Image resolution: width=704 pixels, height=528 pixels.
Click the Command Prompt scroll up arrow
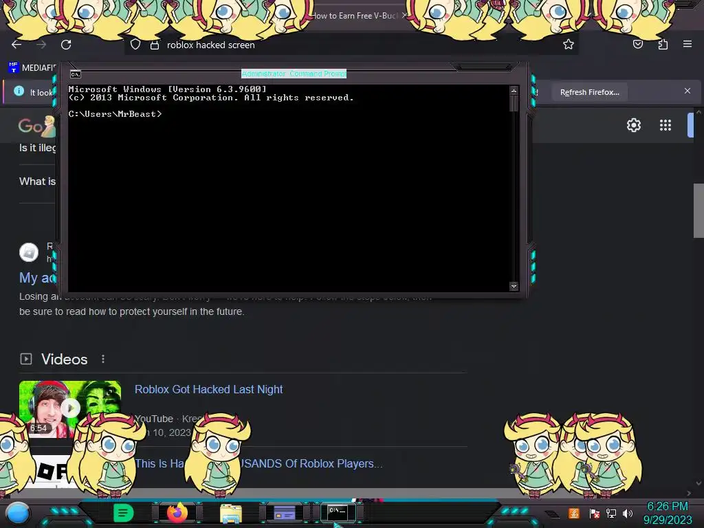point(514,91)
